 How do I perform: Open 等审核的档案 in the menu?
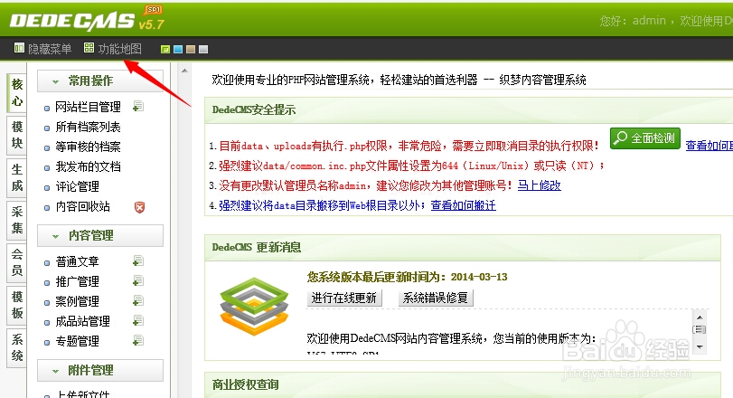[x=88, y=147]
